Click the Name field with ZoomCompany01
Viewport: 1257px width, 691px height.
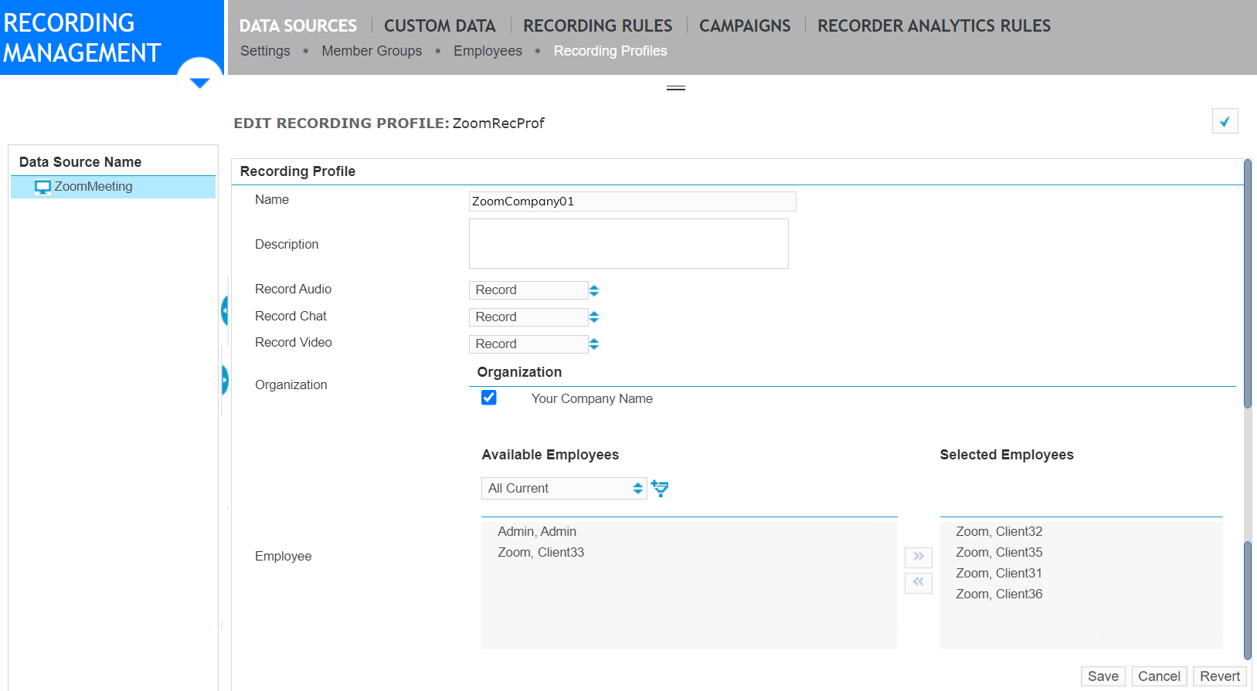632,202
